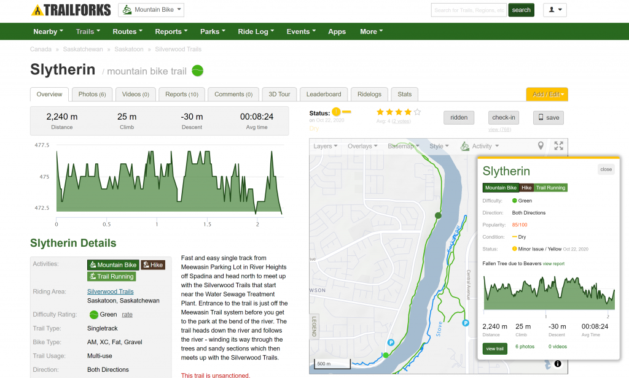Open the view report link in popup
The height and width of the screenshot is (378, 629).
tap(553, 264)
